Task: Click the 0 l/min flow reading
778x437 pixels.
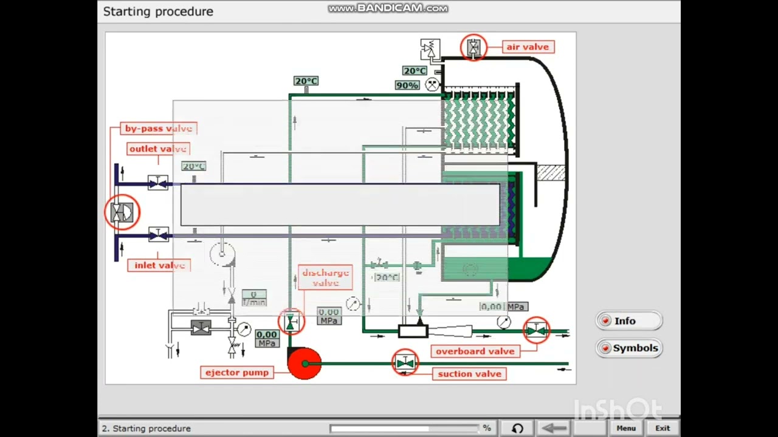Action: tap(254, 298)
